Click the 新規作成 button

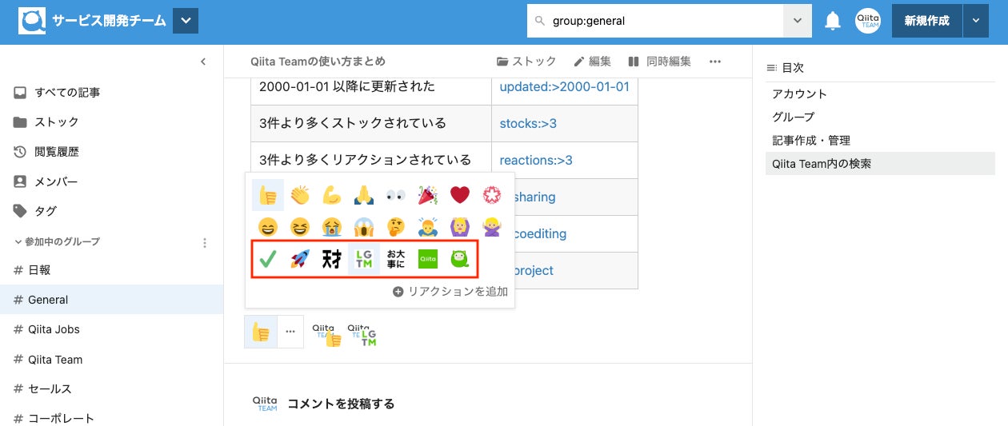point(927,21)
